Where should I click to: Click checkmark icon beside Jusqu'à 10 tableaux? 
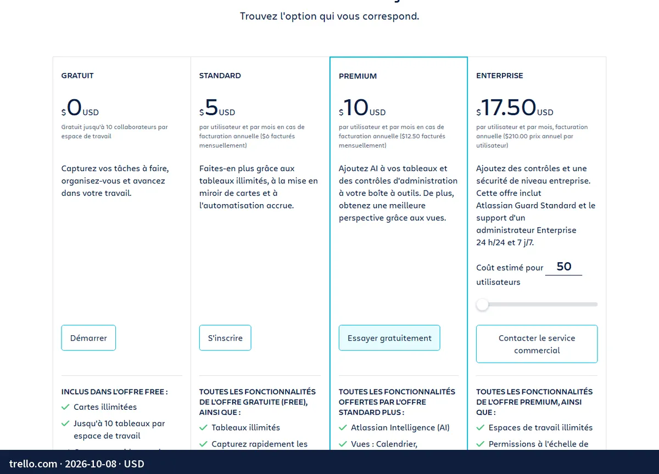[x=65, y=424]
